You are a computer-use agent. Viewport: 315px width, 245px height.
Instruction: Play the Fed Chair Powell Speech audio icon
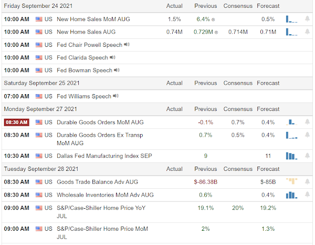point(127,44)
